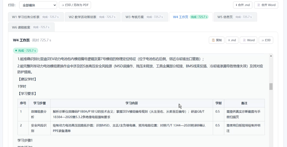The image size is (287, 147).
Task: Click the document icon on Word export button
Action: point(244,40)
